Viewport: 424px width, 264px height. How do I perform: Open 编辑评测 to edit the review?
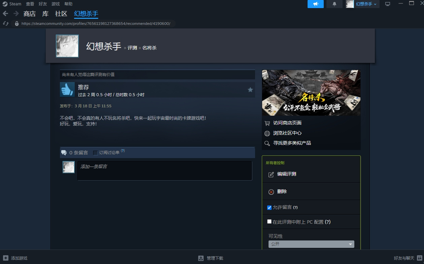coord(287,174)
